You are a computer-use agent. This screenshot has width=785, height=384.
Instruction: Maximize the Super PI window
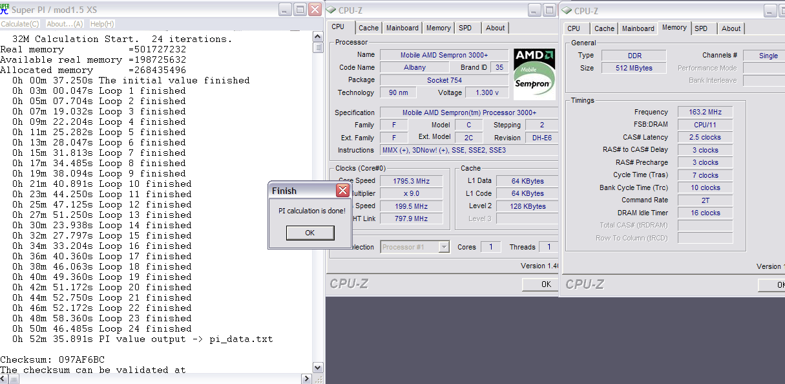300,10
